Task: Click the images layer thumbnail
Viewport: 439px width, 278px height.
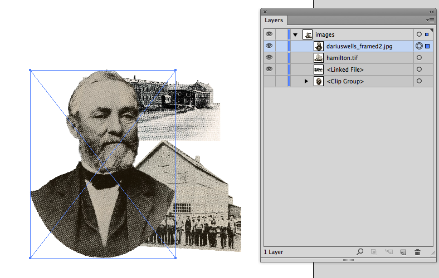Action: coord(308,34)
